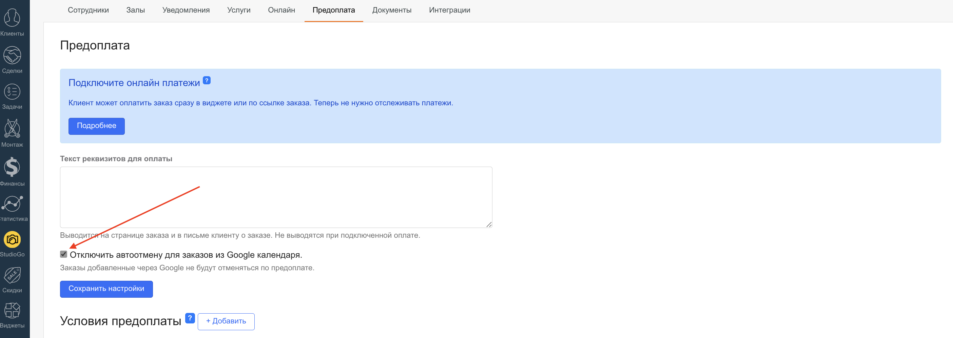Switch to the Сотрудники tab

88,10
